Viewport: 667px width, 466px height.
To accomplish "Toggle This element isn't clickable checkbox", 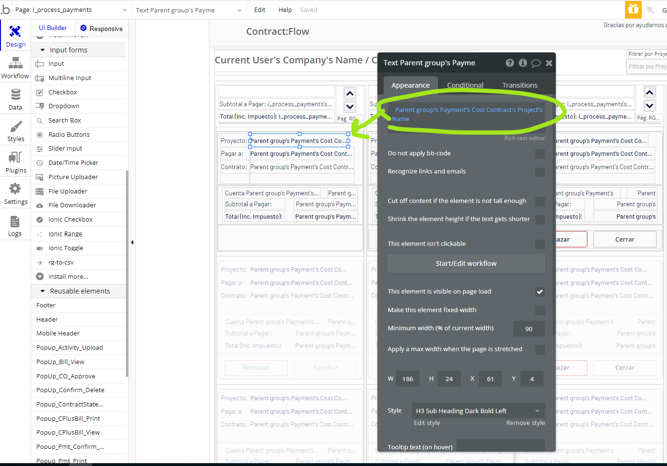I will pyautogui.click(x=540, y=244).
